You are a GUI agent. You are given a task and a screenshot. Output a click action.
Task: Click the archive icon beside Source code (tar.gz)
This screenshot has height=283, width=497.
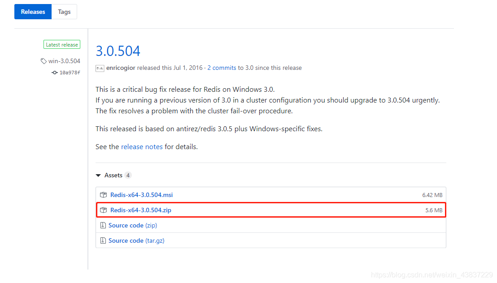click(x=103, y=240)
